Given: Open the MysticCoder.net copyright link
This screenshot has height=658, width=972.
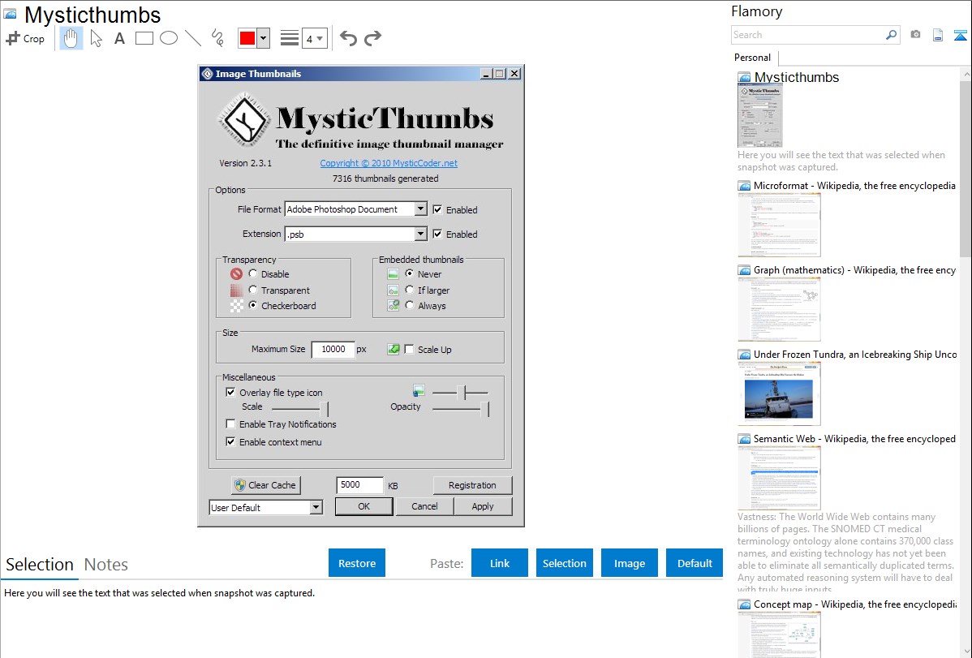Looking at the screenshot, I should (x=389, y=163).
